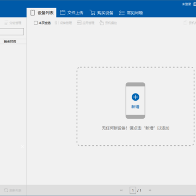Click the 刷新列表 refresh button
Screen dimensions: 196x196
13,190
